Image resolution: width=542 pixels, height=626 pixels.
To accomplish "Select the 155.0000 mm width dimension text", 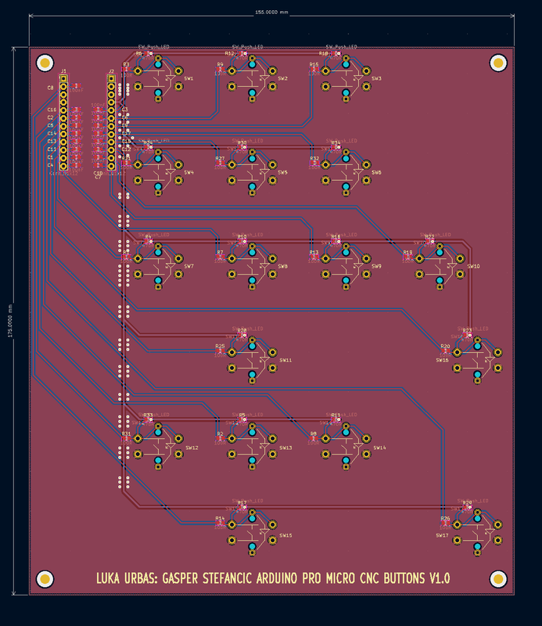I will 271,13.
